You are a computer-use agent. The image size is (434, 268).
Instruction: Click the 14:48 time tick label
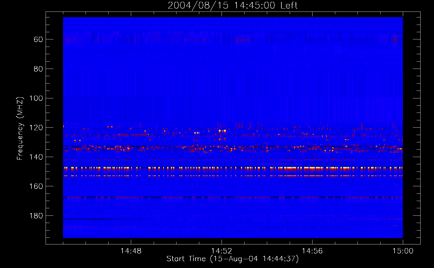pyautogui.click(x=131, y=251)
